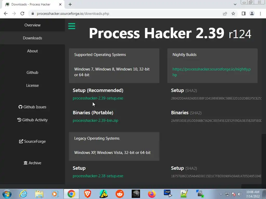Screen dimensions: 266x199
Task: Open the padlock network app in taskbar
Action: (200, 194)
